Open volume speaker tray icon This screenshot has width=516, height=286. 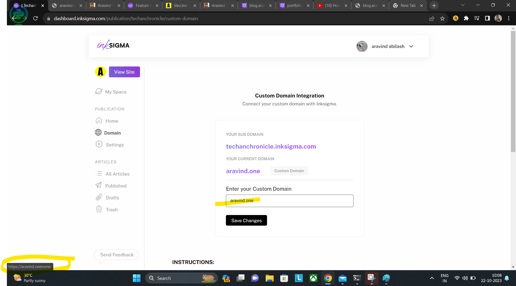tap(465, 278)
